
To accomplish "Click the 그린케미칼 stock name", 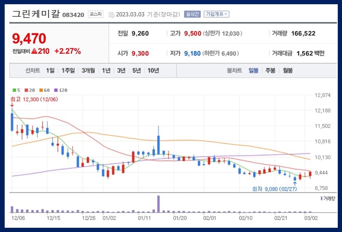I will [36, 14].
